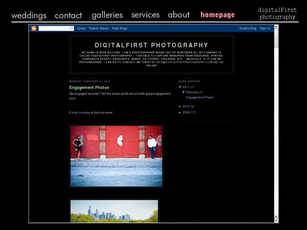The width and height of the screenshot is (307, 230).
Task: Go to Next Blog link
Action: (120, 28)
